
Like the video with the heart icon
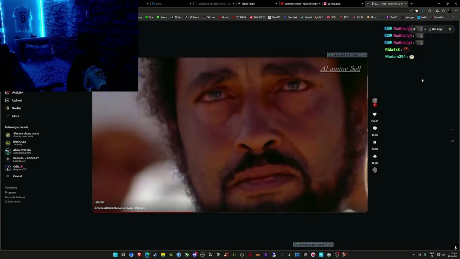[x=374, y=114]
